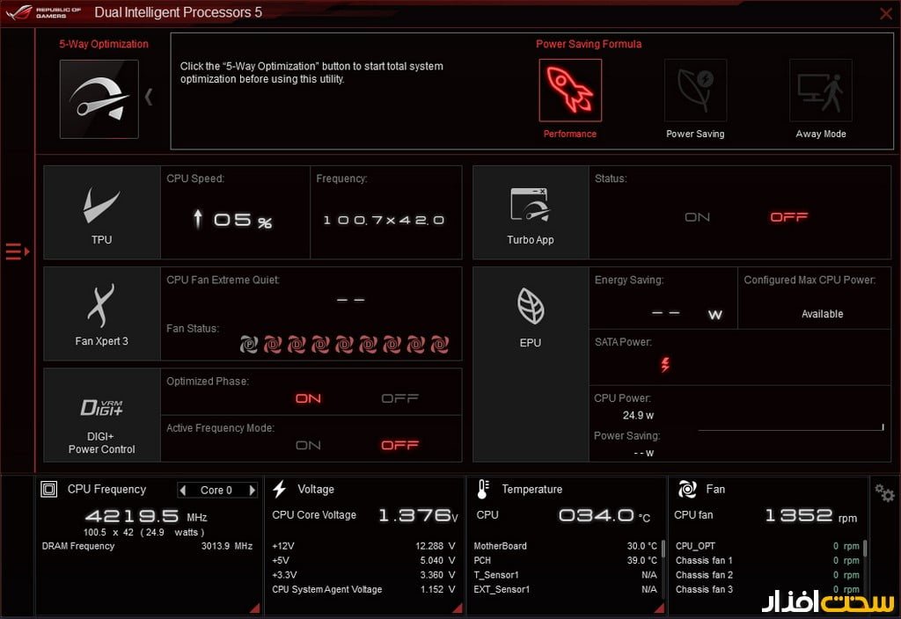Expand the left sidebar menu

pyautogui.click(x=18, y=252)
